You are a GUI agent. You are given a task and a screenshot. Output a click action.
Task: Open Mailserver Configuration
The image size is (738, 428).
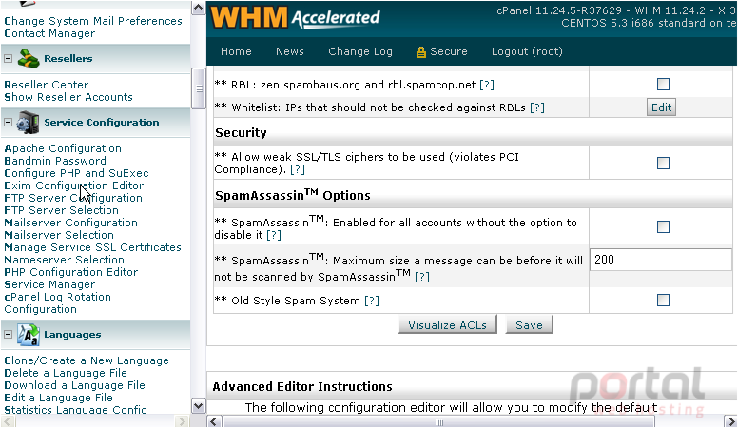point(70,223)
